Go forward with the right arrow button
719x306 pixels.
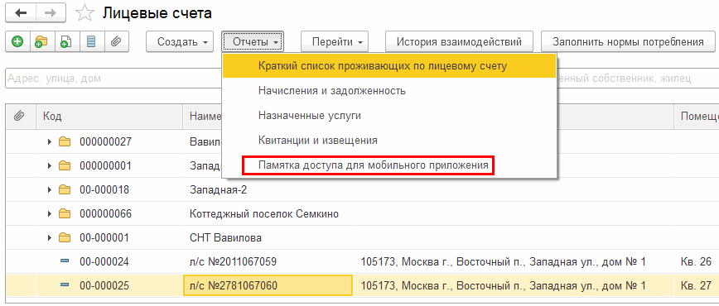coord(51,13)
